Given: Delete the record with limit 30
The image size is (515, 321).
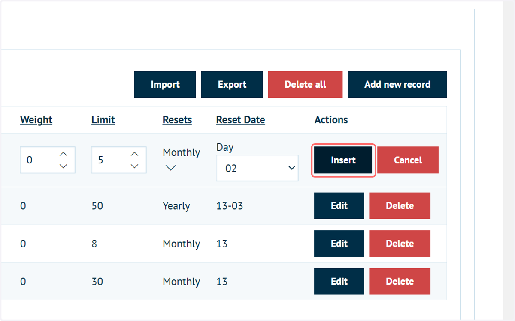Looking at the screenshot, I should click(400, 282).
